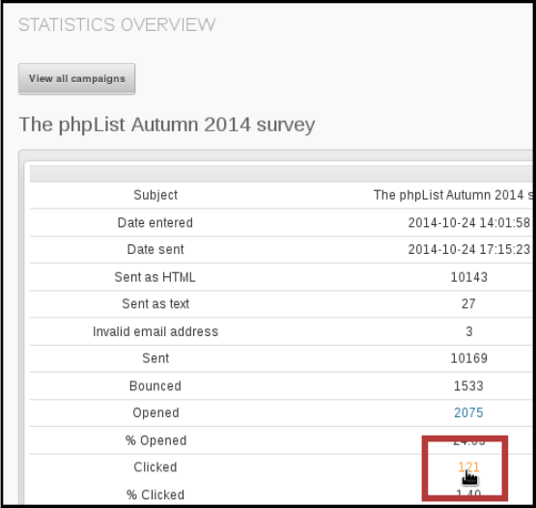Select the Opened row label
Image resolution: width=536 pixels, height=508 pixels.
(155, 412)
